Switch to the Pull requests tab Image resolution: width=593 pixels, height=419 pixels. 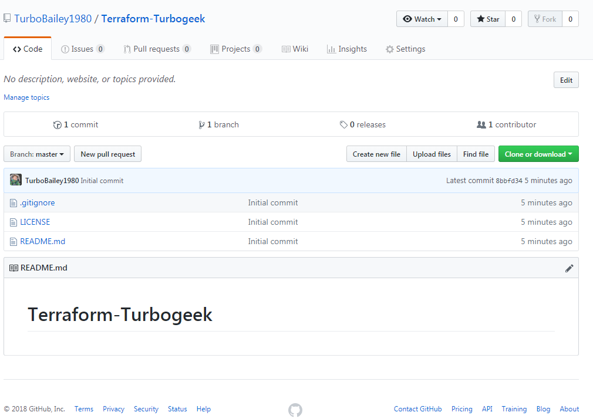(x=157, y=49)
